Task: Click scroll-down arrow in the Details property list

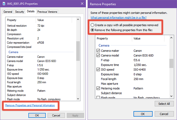Action: point(78,98)
